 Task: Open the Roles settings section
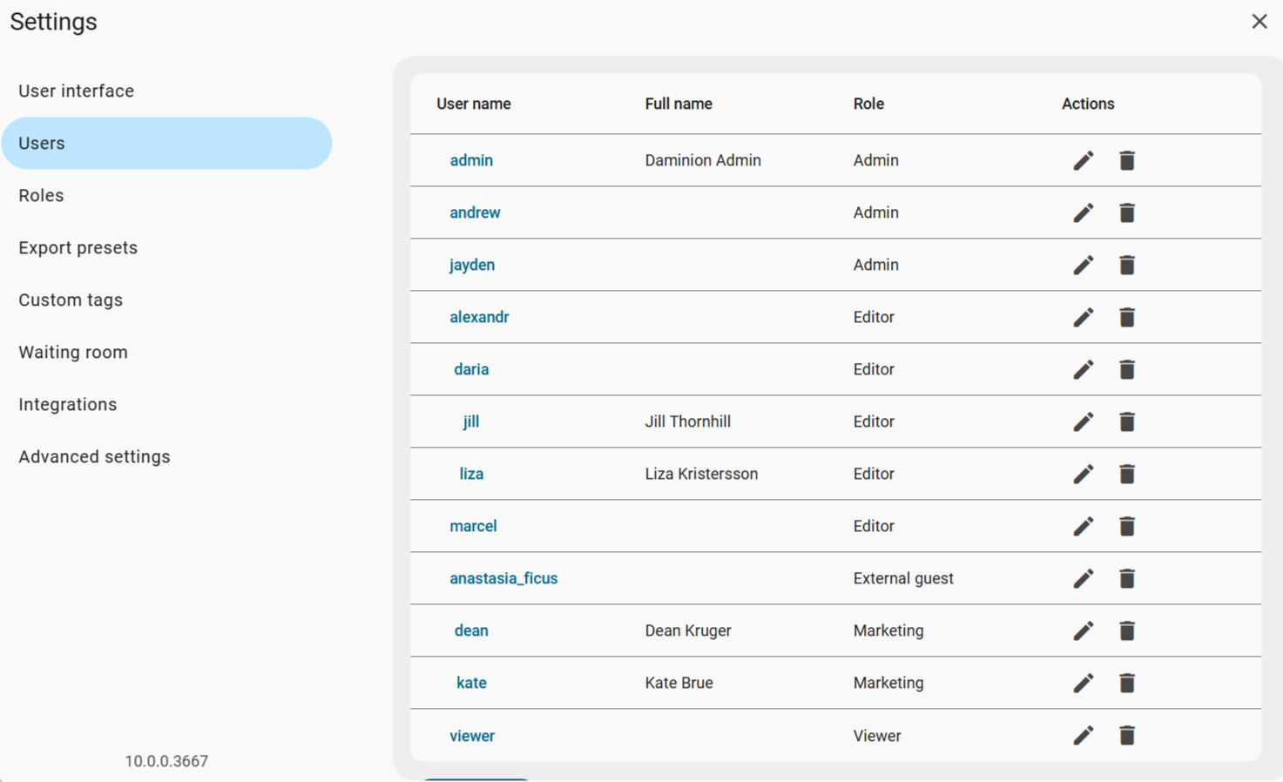[41, 195]
